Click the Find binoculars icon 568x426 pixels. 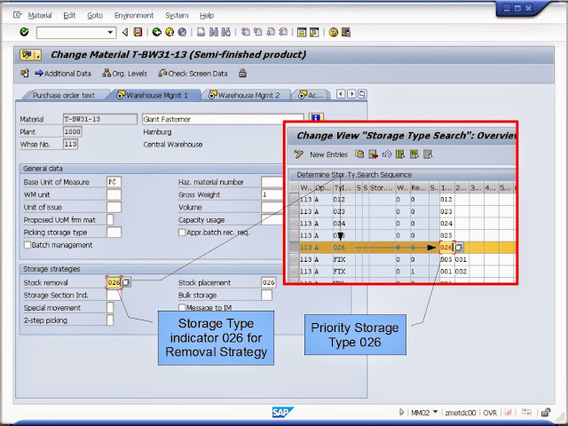(x=214, y=32)
